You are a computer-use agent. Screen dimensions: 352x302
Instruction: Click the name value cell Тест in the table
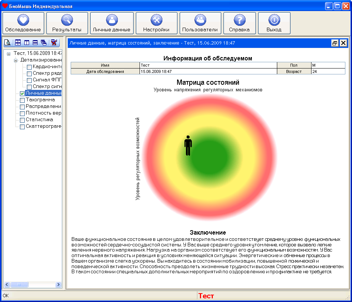pyautogui.click(x=208, y=65)
